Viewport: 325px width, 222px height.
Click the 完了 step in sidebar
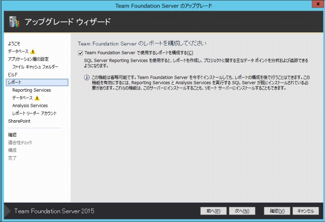pos(12,158)
